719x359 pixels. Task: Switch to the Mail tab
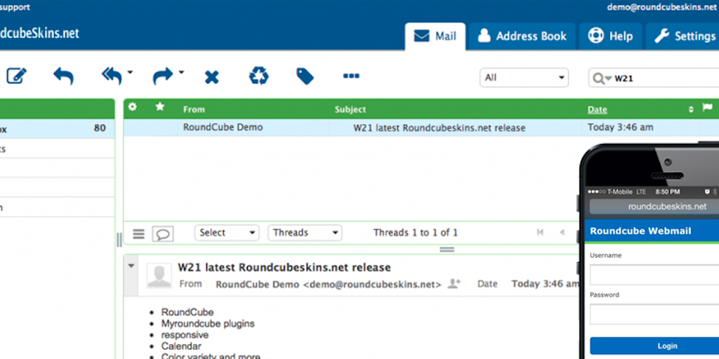(435, 36)
